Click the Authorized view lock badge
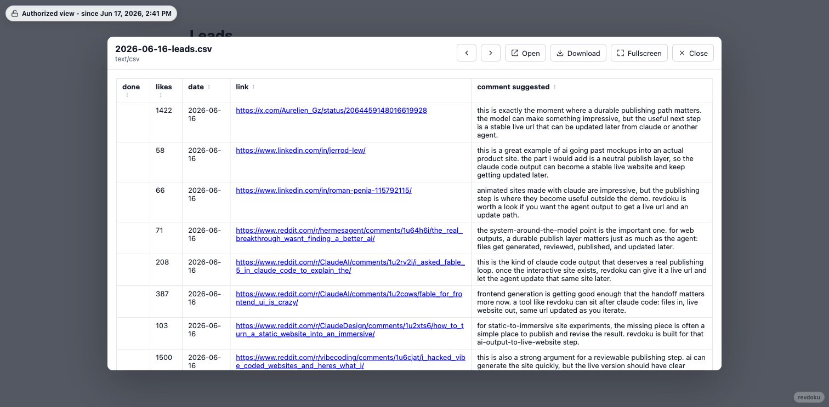The height and width of the screenshot is (407, 829). [x=91, y=14]
